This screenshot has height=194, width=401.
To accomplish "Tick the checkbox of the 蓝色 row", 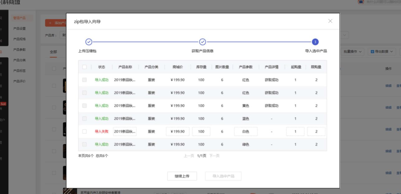I will pyautogui.click(x=84, y=118).
